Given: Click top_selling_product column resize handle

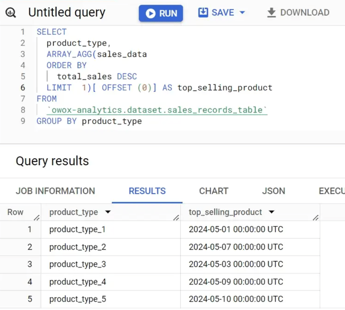Looking at the screenshot, I should click(316, 218).
